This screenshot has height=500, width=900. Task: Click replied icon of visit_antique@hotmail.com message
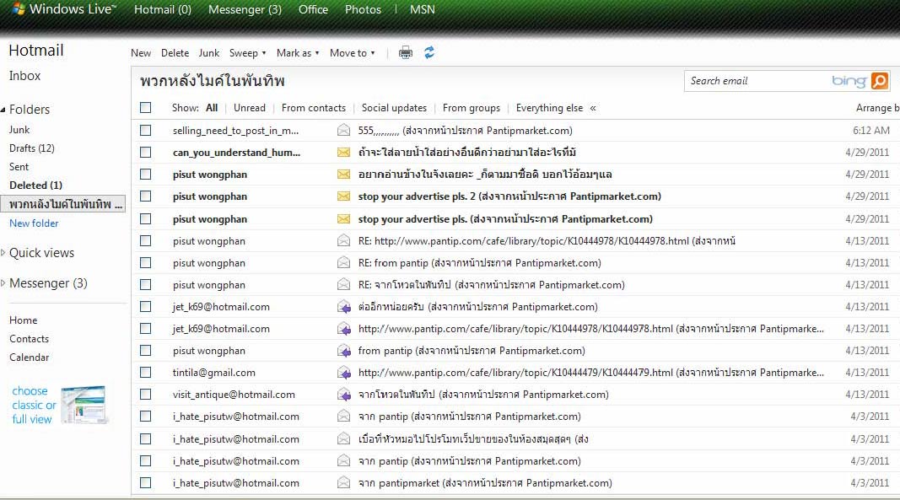click(344, 395)
